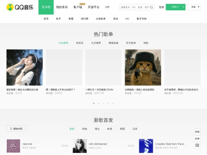Click the song title Let's Get Married
This screenshot has height=155, width=207.
(98, 144)
